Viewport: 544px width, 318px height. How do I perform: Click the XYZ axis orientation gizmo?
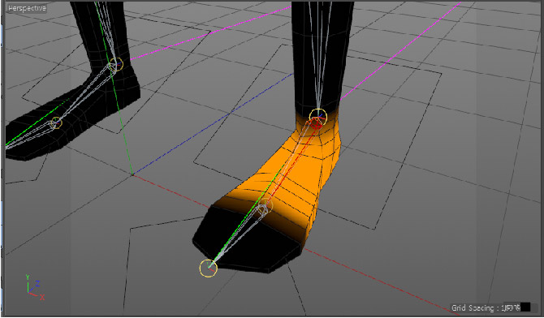(x=34, y=287)
